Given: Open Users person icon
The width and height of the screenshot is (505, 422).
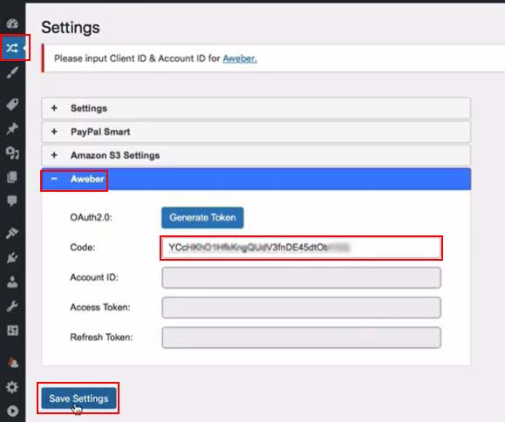Looking at the screenshot, I should pyautogui.click(x=12, y=282).
